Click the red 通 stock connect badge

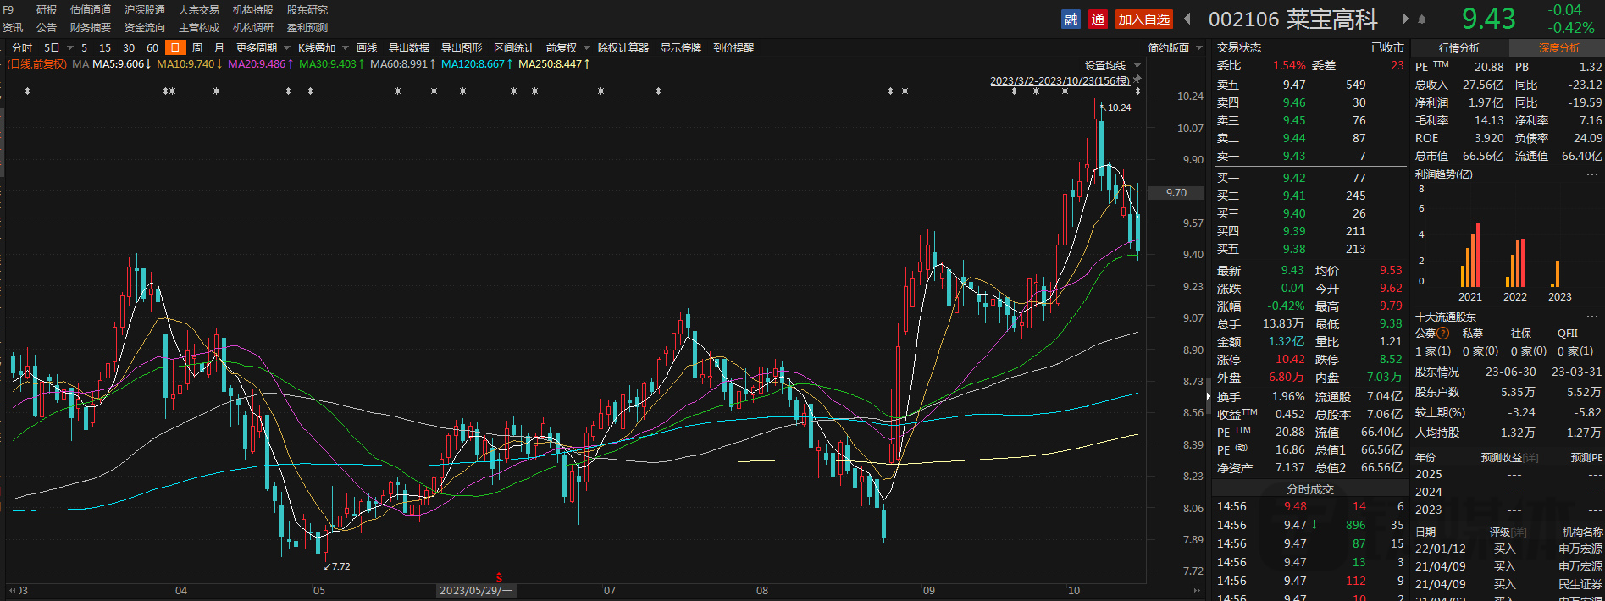point(1099,19)
